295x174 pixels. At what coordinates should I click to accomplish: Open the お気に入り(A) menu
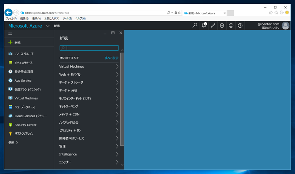click(x=52, y=19)
